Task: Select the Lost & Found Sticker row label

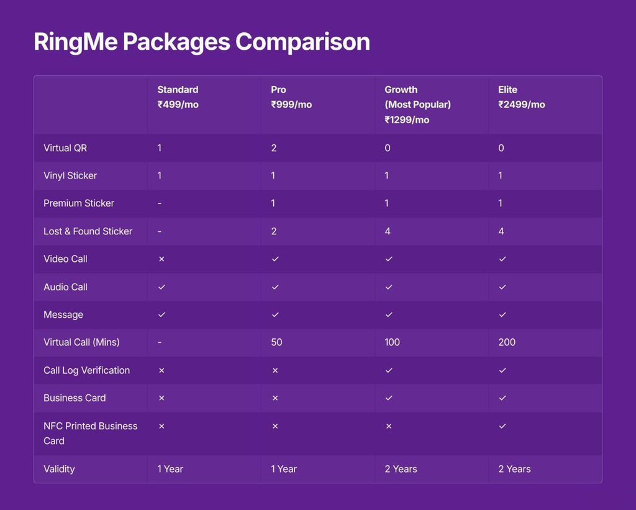Action: coord(88,231)
